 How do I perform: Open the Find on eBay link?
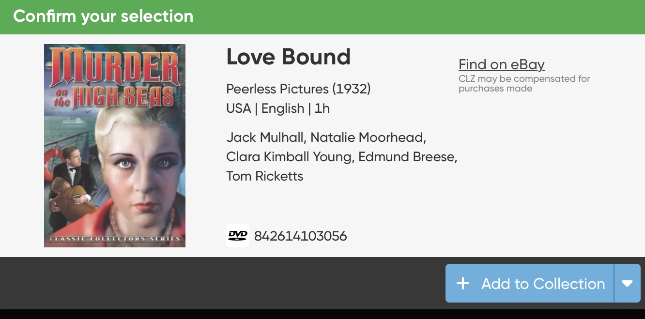[501, 64]
